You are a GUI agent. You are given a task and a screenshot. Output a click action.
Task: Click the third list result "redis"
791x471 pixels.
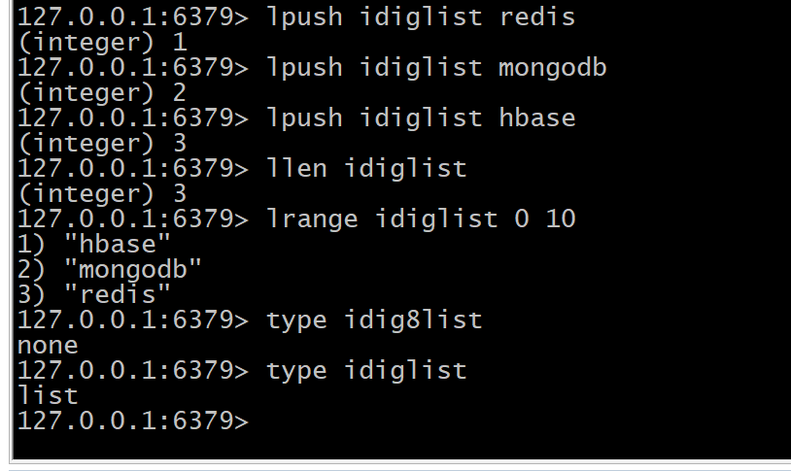(118, 294)
